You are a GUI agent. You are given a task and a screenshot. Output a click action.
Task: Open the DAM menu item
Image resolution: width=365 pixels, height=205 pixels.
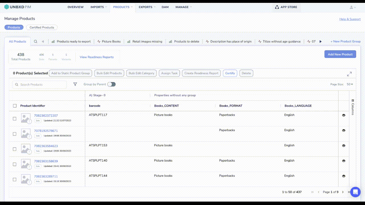click(165, 7)
